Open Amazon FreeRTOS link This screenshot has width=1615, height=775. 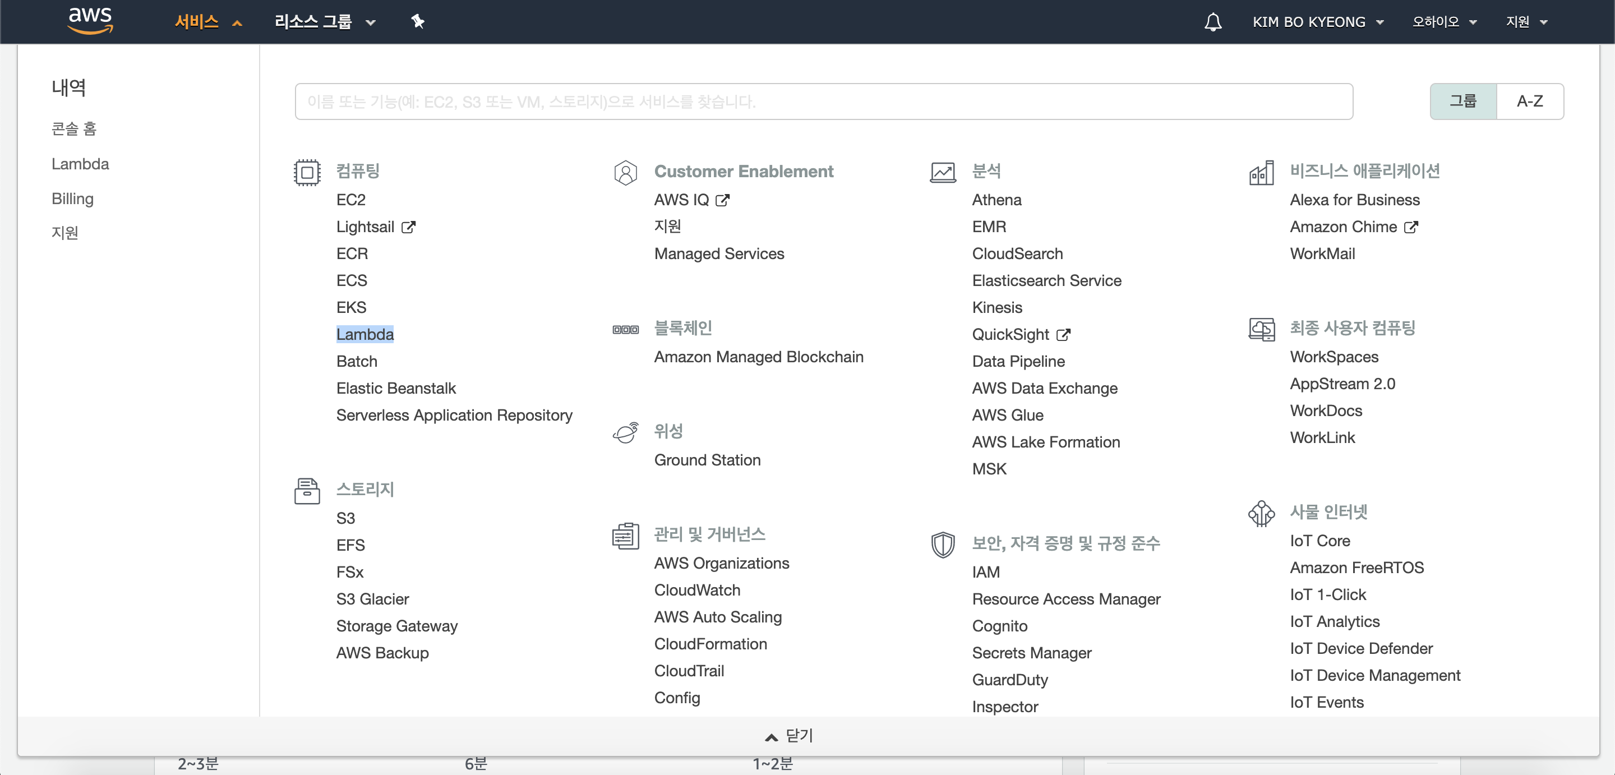pyautogui.click(x=1356, y=568)
